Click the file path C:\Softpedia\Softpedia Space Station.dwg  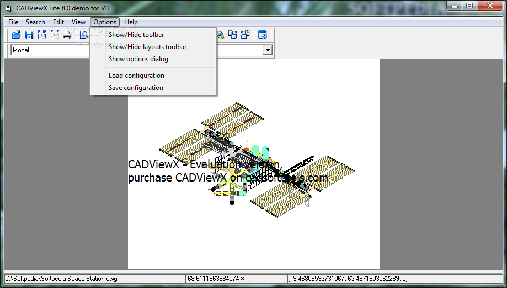(61, 278)
